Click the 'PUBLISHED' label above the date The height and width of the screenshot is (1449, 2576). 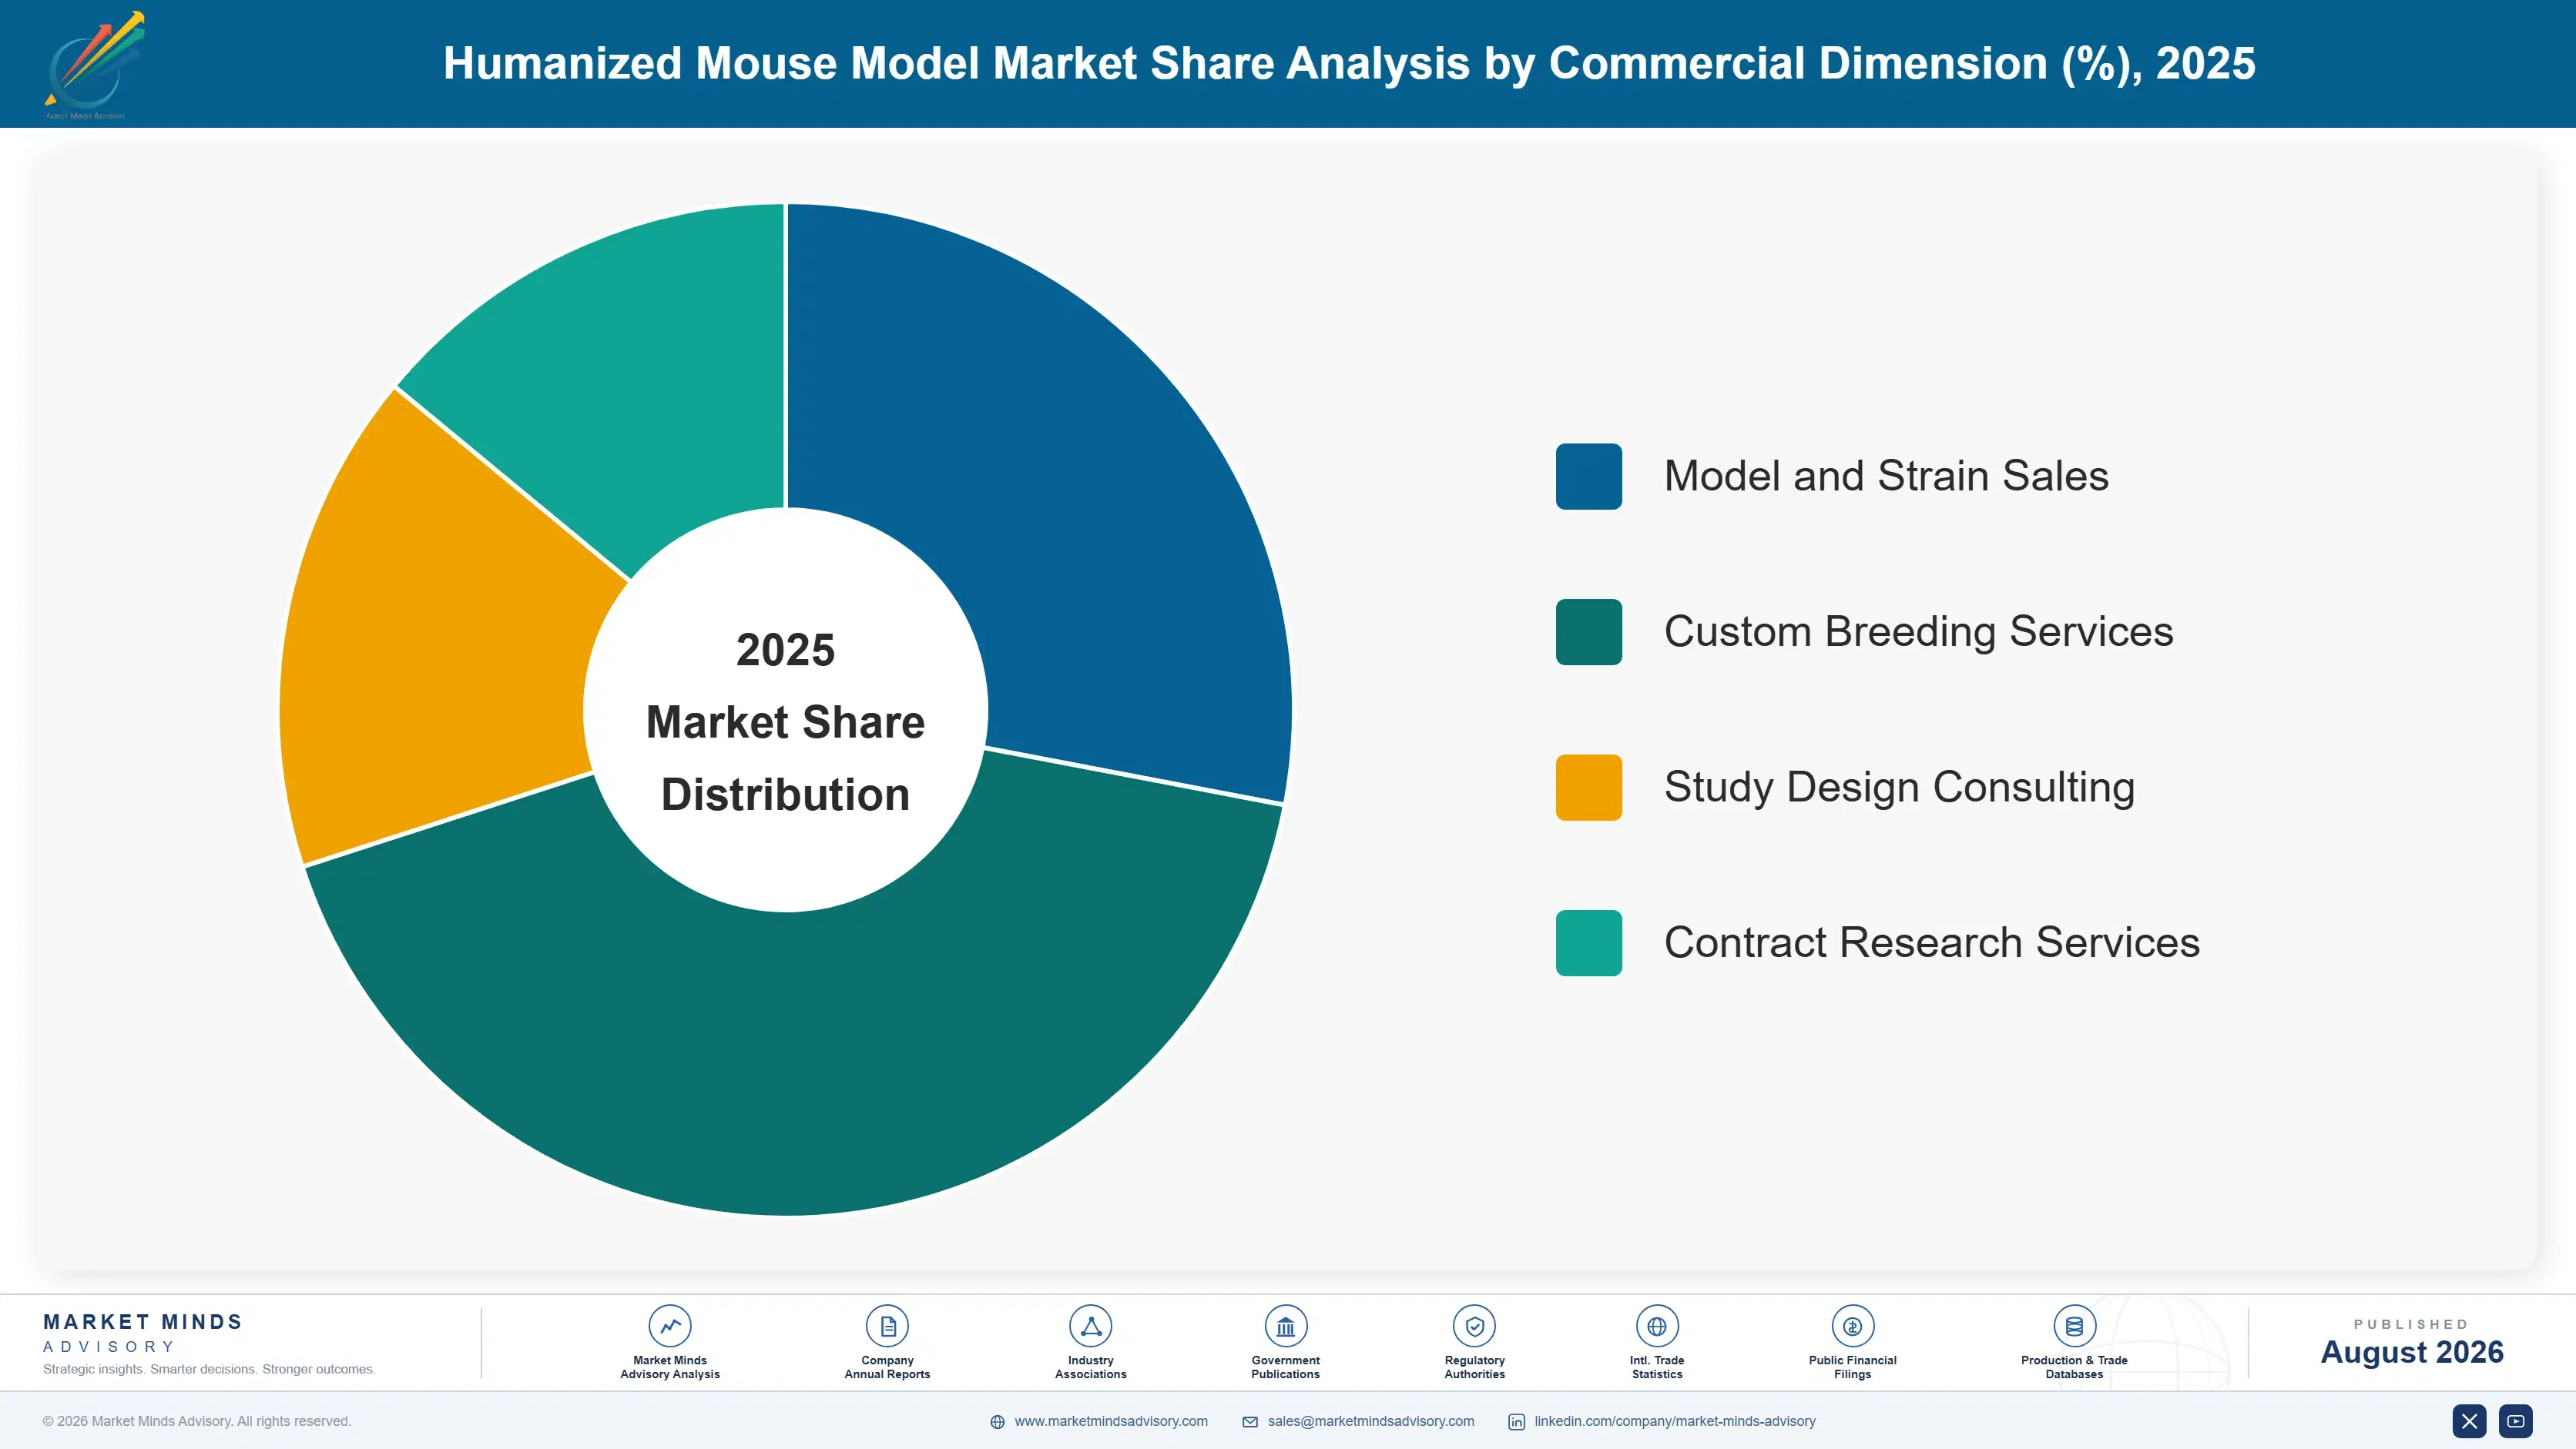point(2411,1324)
